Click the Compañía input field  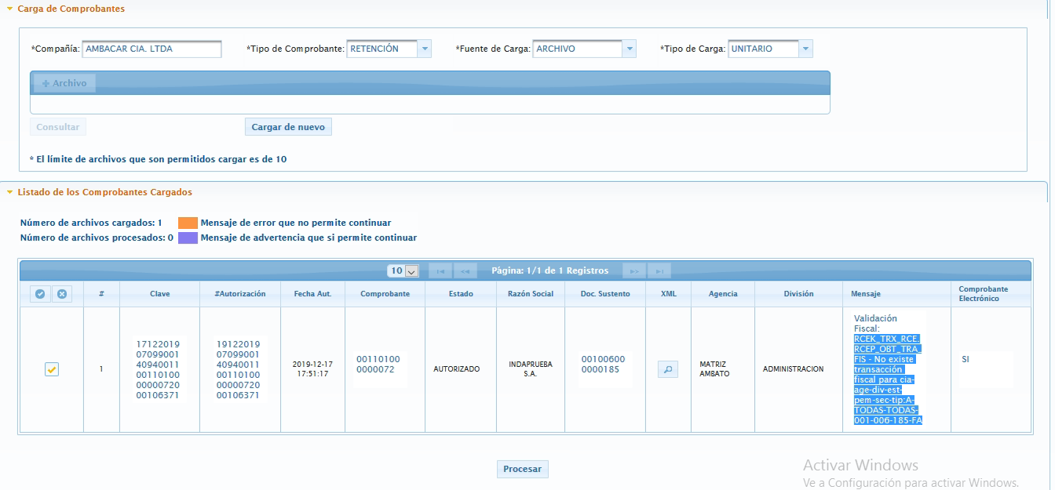click(x=151, y=49)
